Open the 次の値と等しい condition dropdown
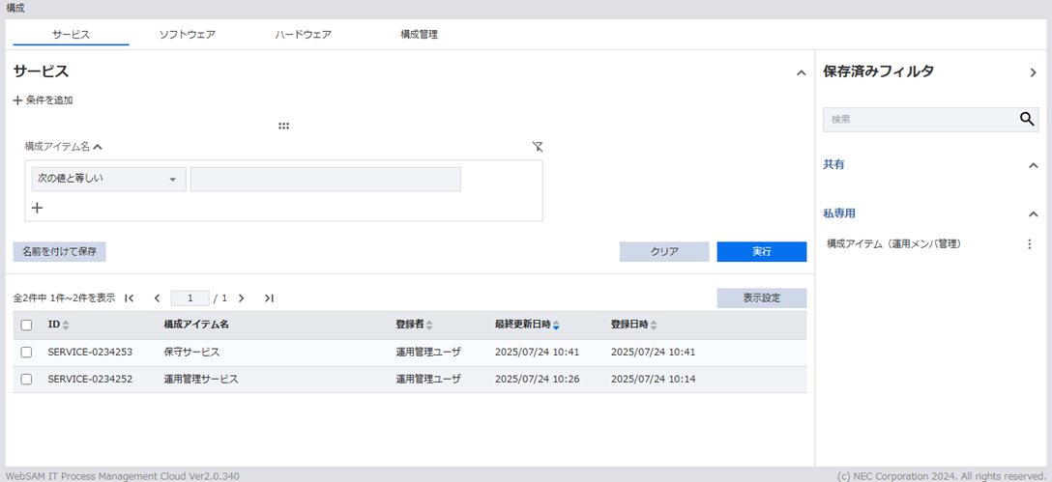1052x482 pixels. pos(108,180)
